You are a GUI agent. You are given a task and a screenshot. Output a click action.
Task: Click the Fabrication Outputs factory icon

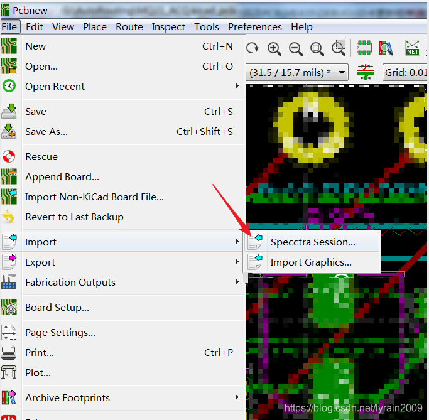point(9,282)
